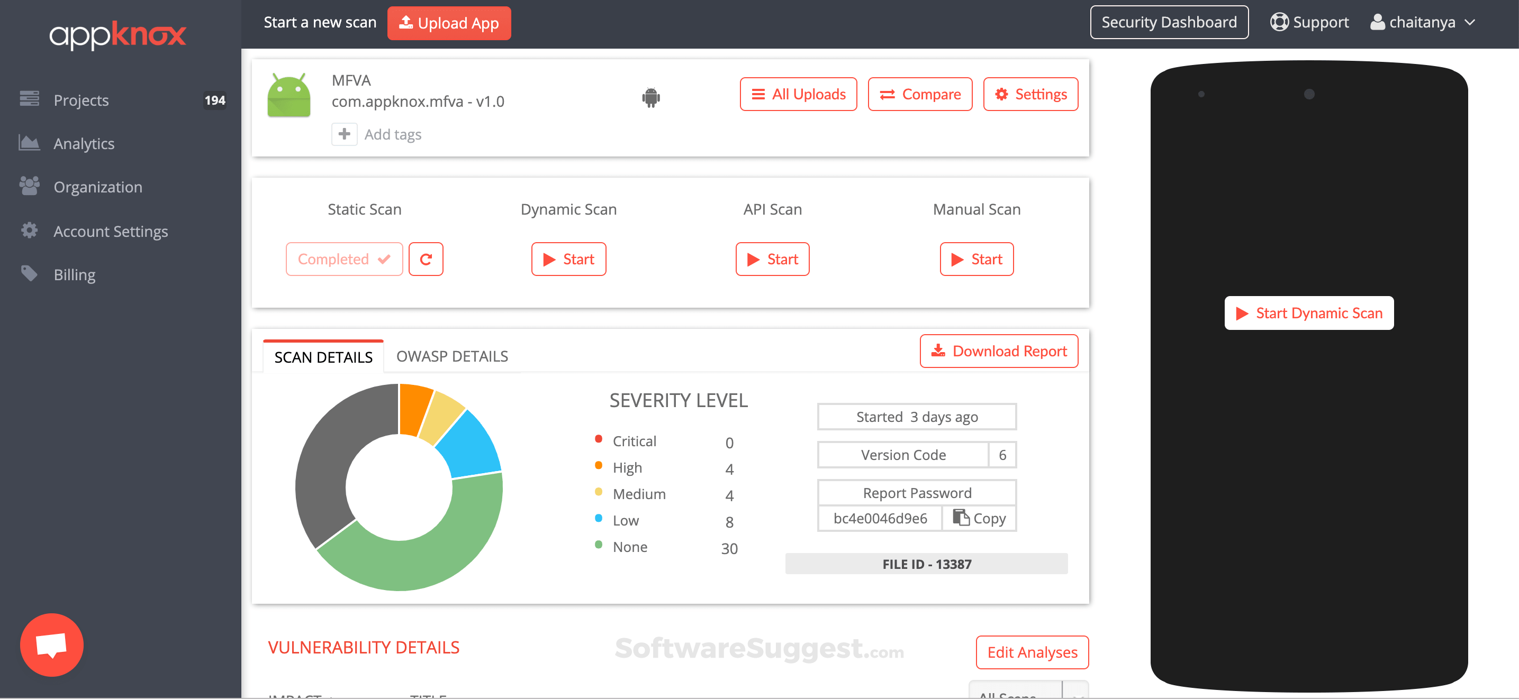Screen dimensions: 1519x700
Task: Click Download Report button
Action: [999, 351]
